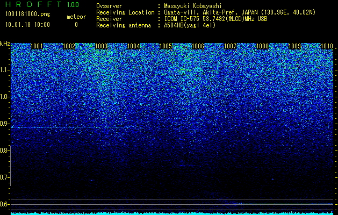338x215 pixels.
Task: Click the time marker 1003
Action: coord(102,46)
